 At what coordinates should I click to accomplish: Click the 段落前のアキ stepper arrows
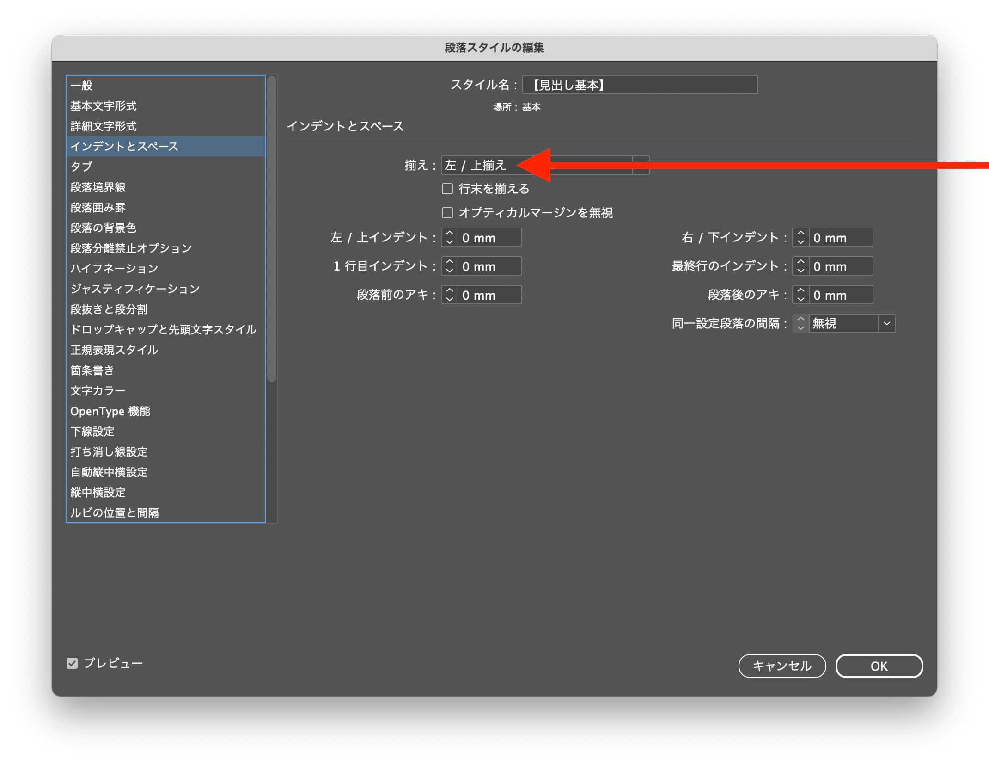(x=449, y=295)
